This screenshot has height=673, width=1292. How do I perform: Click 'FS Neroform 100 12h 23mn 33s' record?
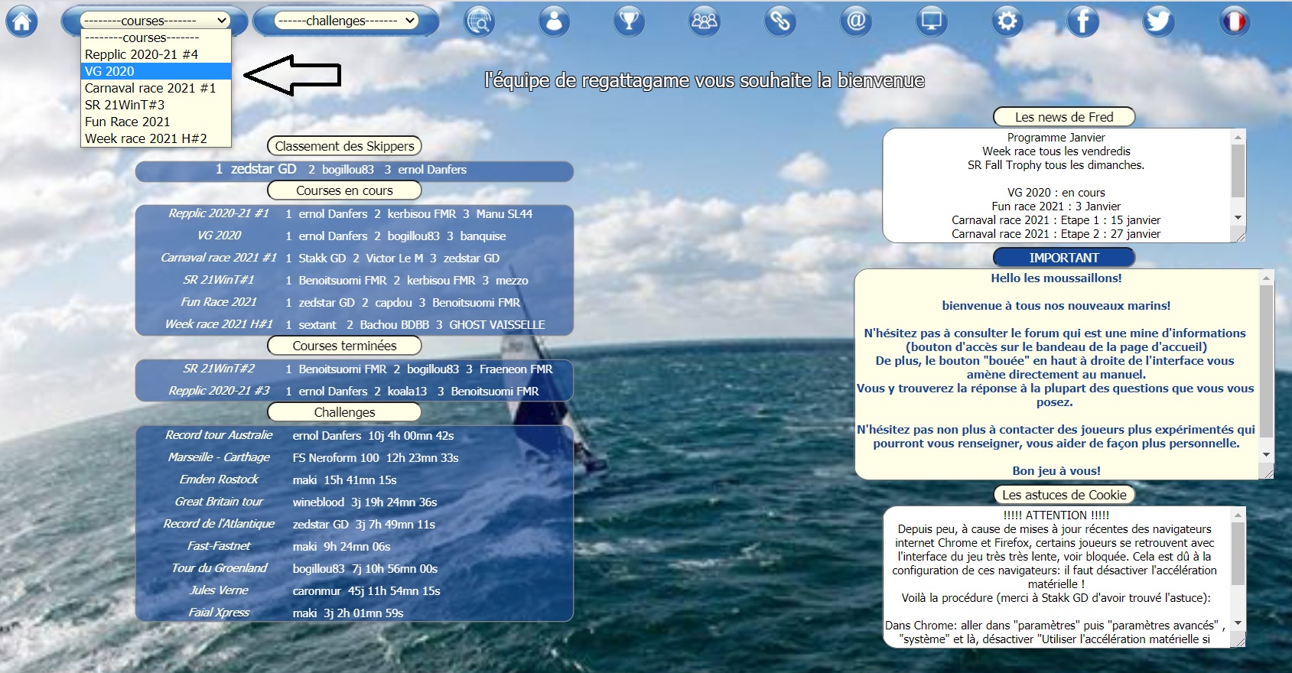(x=376, y=458)
